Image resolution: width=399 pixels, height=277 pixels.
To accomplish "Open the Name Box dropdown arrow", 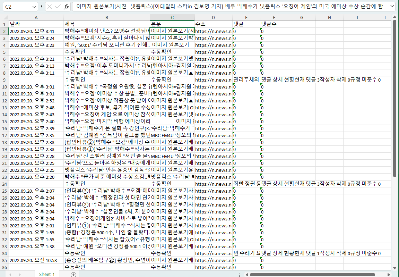I will (x=34, y=7).
